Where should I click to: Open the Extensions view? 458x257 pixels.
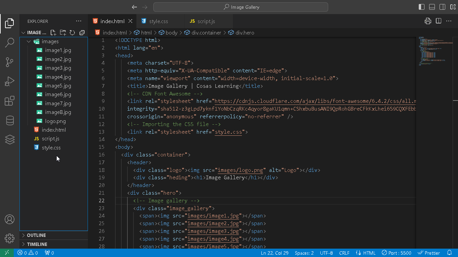(10, 101)
